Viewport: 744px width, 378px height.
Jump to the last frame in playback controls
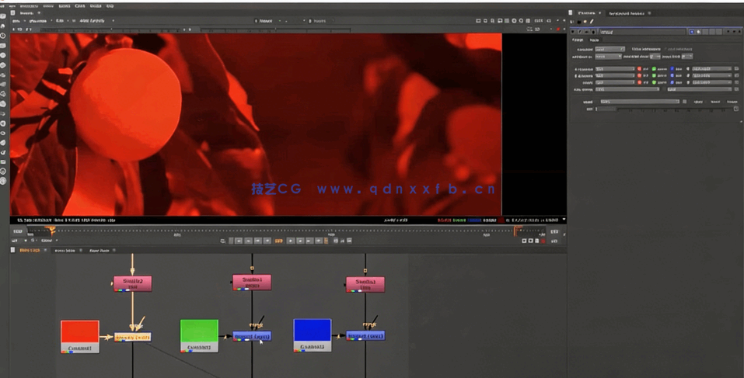pos(319,241)
